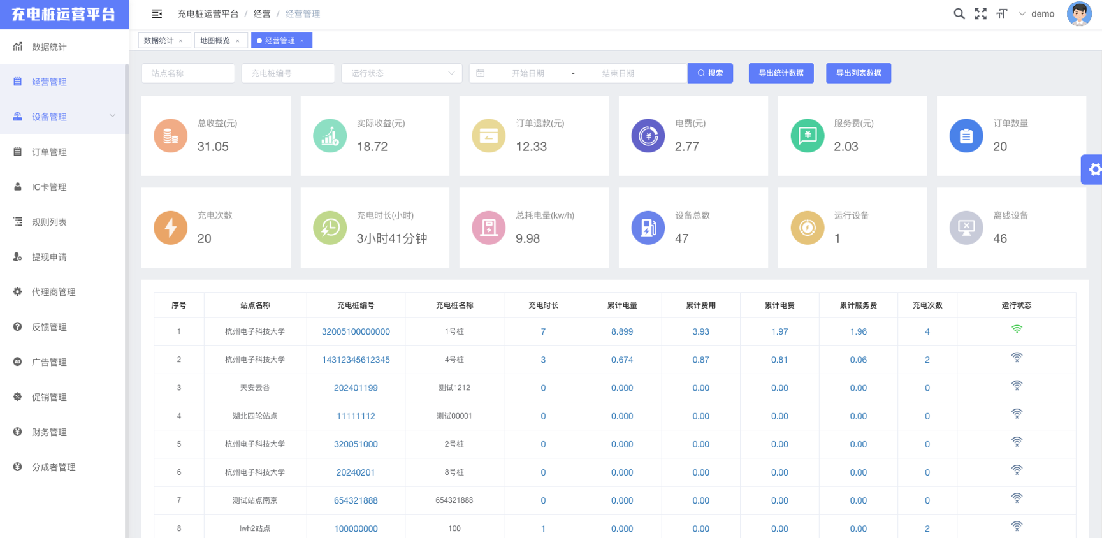This screenshot has height=538, width=1102.
Task: Click the 设备总数 charging station icon
Action: [648, 228]
